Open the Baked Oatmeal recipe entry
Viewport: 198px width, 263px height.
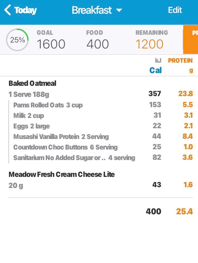(x=32, y=83)
